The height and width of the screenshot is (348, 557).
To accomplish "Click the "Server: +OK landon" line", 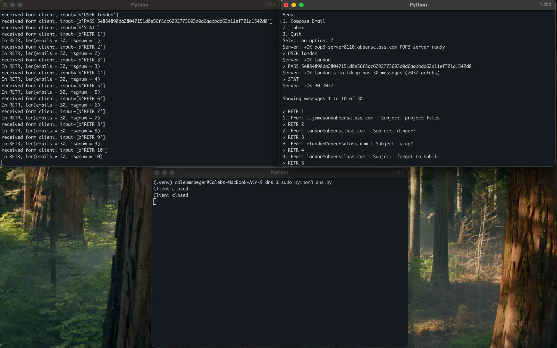I will (x=307, y=60).
